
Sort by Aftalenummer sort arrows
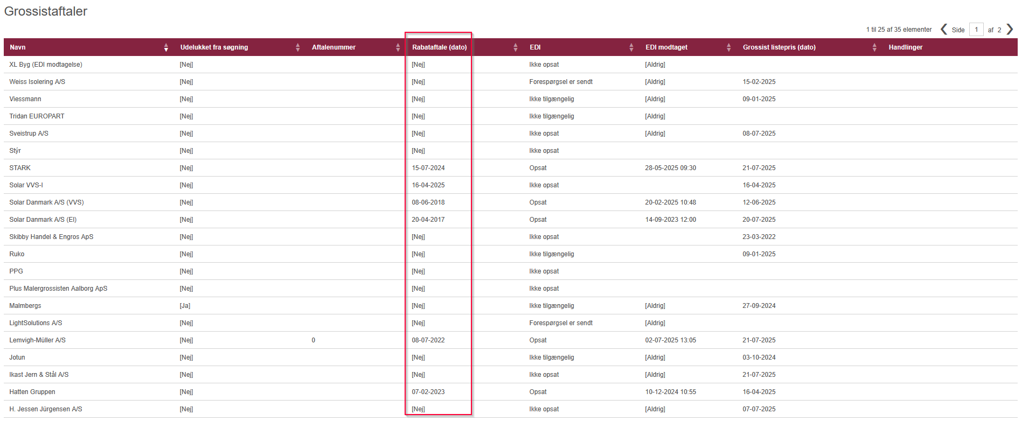(x=398, y=47)
